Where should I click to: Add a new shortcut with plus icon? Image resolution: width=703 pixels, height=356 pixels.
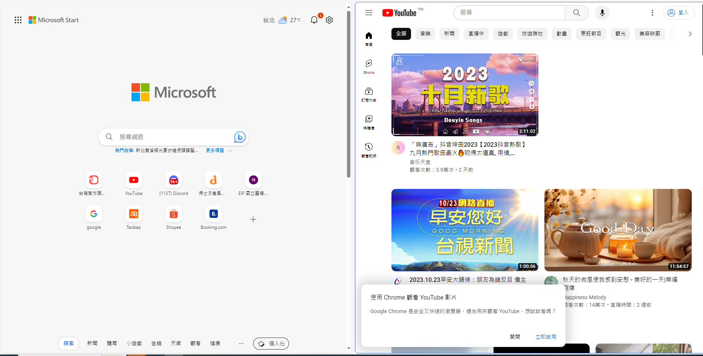(x=253, y=219)
